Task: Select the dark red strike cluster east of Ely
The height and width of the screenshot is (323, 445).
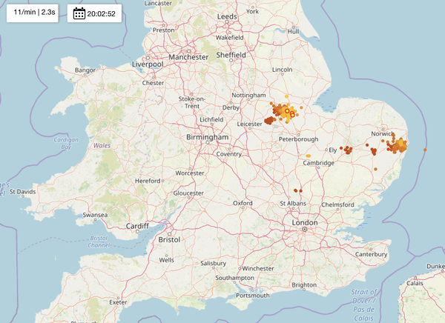Action: [347, 150]
